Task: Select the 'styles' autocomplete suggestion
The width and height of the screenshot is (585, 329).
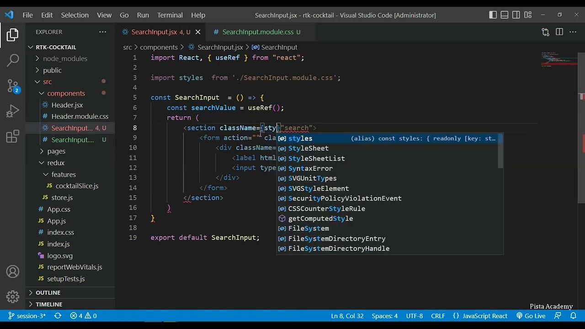Action: click(388, 138)
